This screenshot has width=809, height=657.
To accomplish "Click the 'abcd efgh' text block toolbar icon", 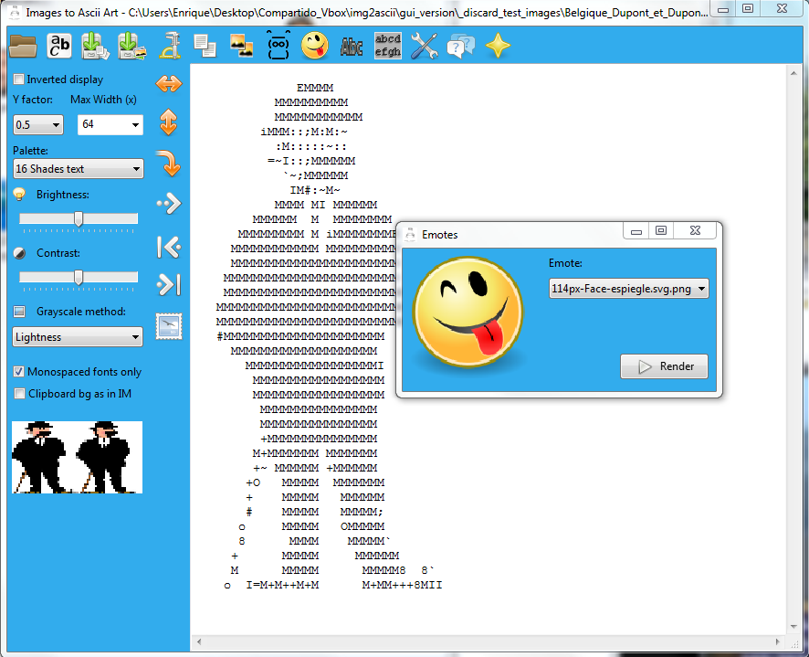I will (x=388, y=45).
